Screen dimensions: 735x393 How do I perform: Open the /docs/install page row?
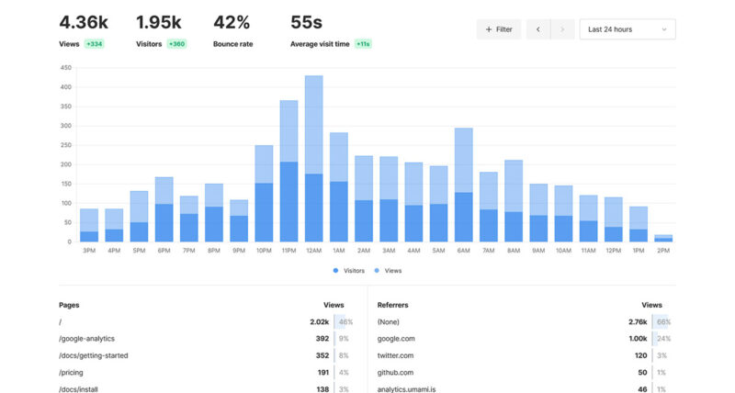(x=206, y=388)
